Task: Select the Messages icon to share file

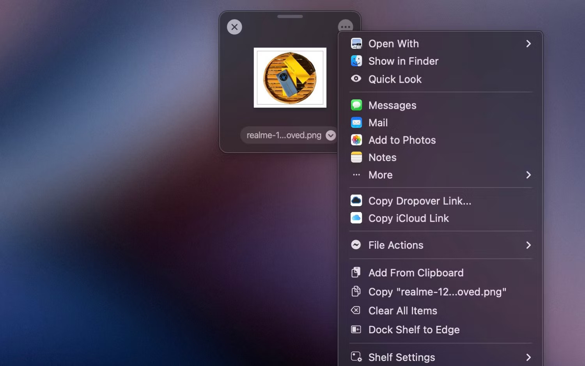Action: click(356, 105)
